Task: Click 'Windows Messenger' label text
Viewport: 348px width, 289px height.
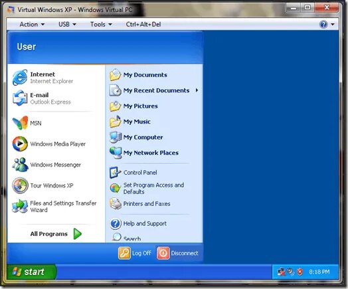Action: tap(56, 165)
